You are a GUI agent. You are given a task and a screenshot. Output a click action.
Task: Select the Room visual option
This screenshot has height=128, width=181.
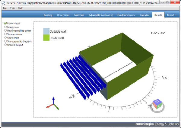tap(5, 23)
